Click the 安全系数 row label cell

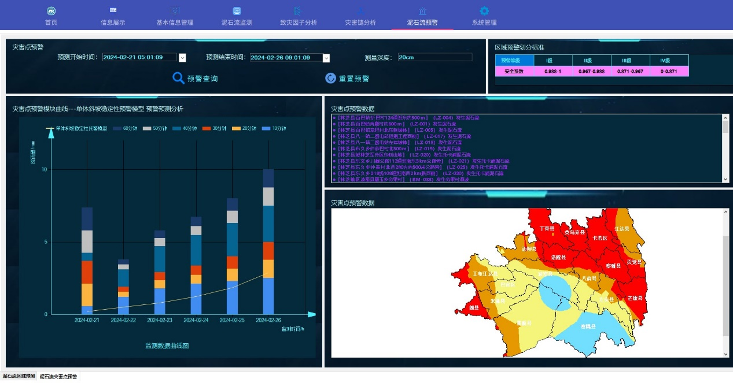point(514,71)
